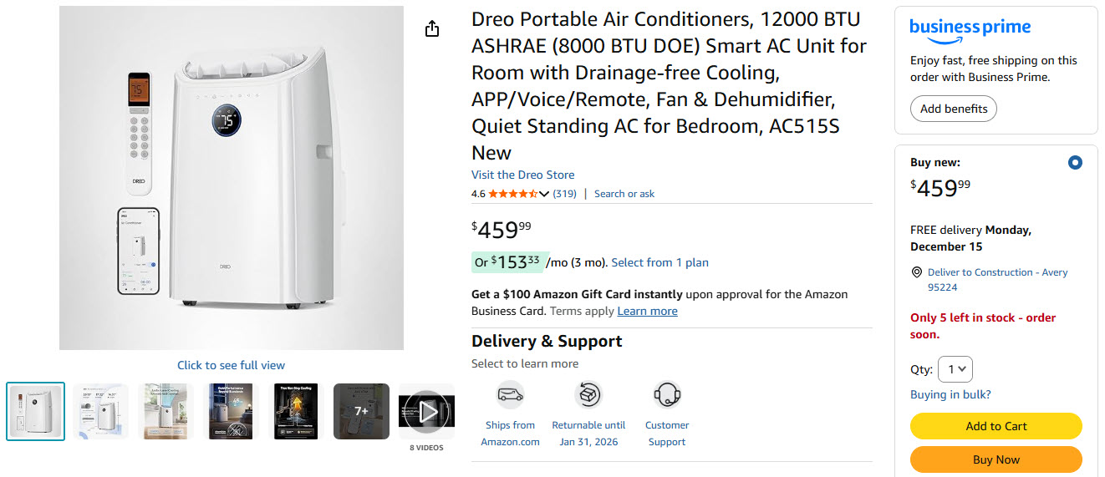Open the Qty quantity dropdown
Image resolution: width=1105 pixels, height=477 pixels.
point(955,368)
